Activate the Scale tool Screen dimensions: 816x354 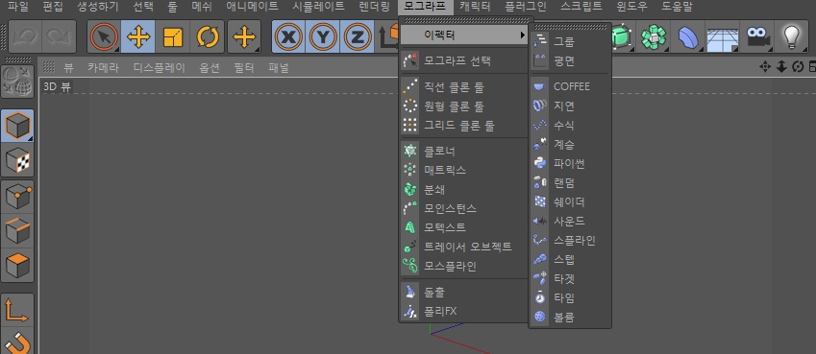click(173, 36)
